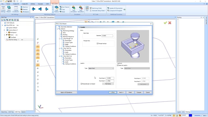The height and width of the screenshot is (117, 208).
Task: Click the Compute button
Action: click(x=139, y=92)
